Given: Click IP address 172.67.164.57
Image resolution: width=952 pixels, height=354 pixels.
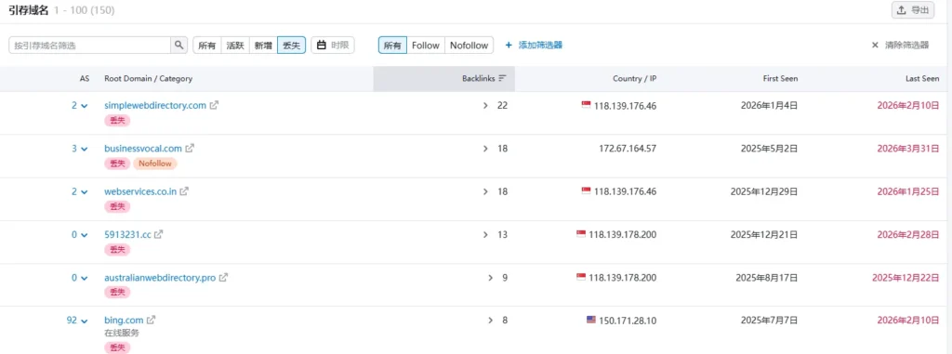Looking at the screenshot, I should (628, 148).
